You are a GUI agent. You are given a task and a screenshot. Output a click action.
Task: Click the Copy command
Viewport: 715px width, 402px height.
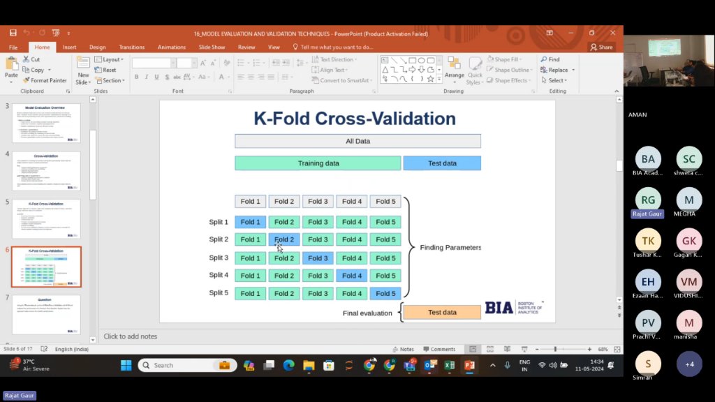pos(34,70)
